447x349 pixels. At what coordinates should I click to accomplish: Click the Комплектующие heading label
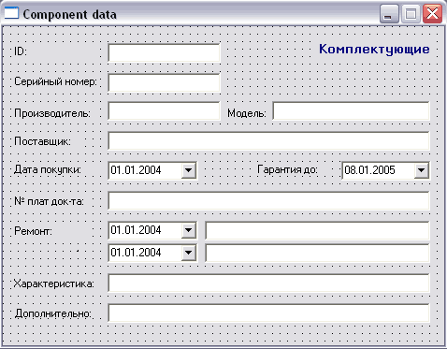pos(374,50)
